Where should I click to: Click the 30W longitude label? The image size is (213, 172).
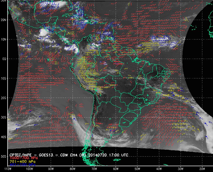coord(181,169)
